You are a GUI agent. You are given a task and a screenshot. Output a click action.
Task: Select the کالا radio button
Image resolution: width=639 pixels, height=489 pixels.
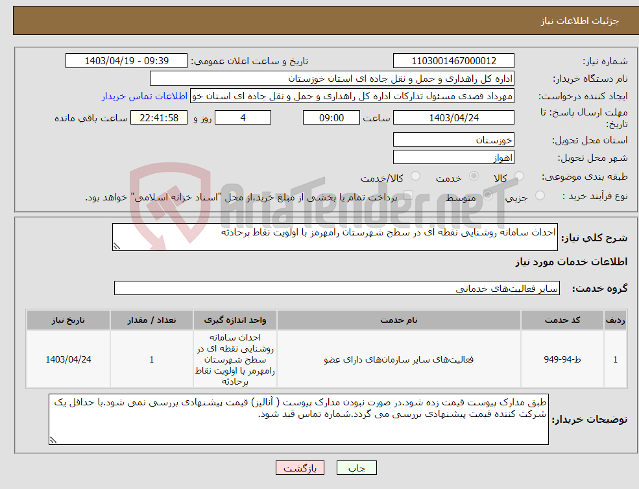(519, 176)
